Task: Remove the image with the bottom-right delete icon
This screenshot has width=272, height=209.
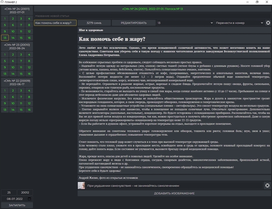Action: pyautogui.click(x=267, y=186)
